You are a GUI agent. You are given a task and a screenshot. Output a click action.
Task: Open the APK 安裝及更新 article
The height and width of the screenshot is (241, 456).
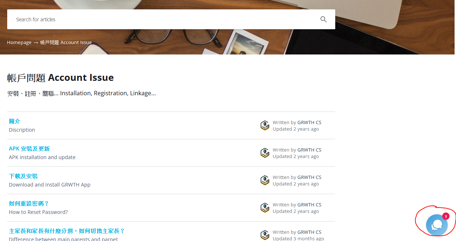[30, 149]
